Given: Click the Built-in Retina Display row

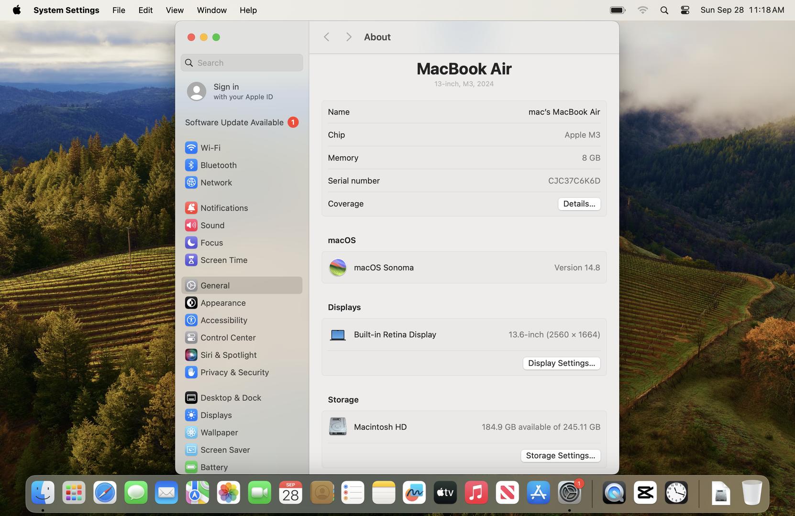Looking at the screenshot, I should click(x=464, y=334).
